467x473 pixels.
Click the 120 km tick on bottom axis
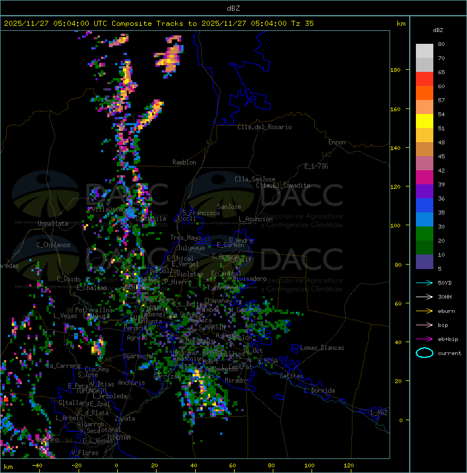point(349,466)
